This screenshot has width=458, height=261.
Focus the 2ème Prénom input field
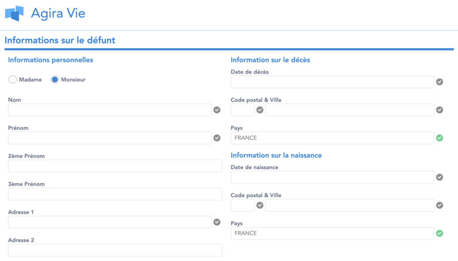coord(115,166)
